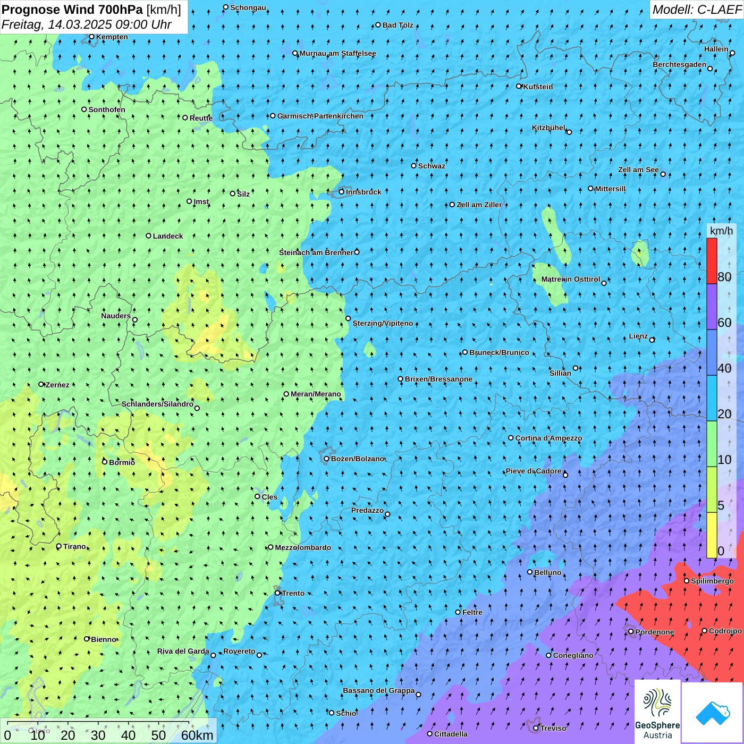744x744 pixels.
Task: Click the Bruneck/Brunico label
Action: point(499,352)
